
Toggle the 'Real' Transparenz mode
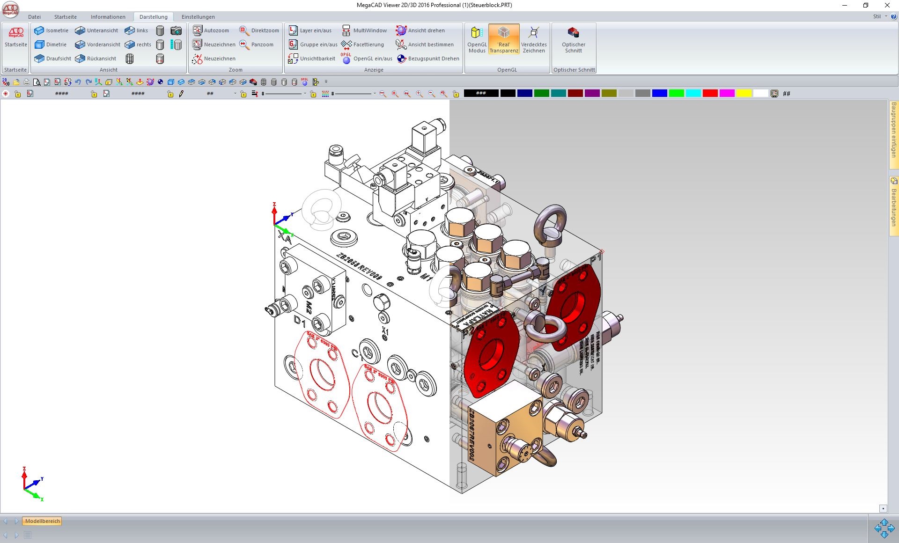pyautogui.click(x=504, y=39)
